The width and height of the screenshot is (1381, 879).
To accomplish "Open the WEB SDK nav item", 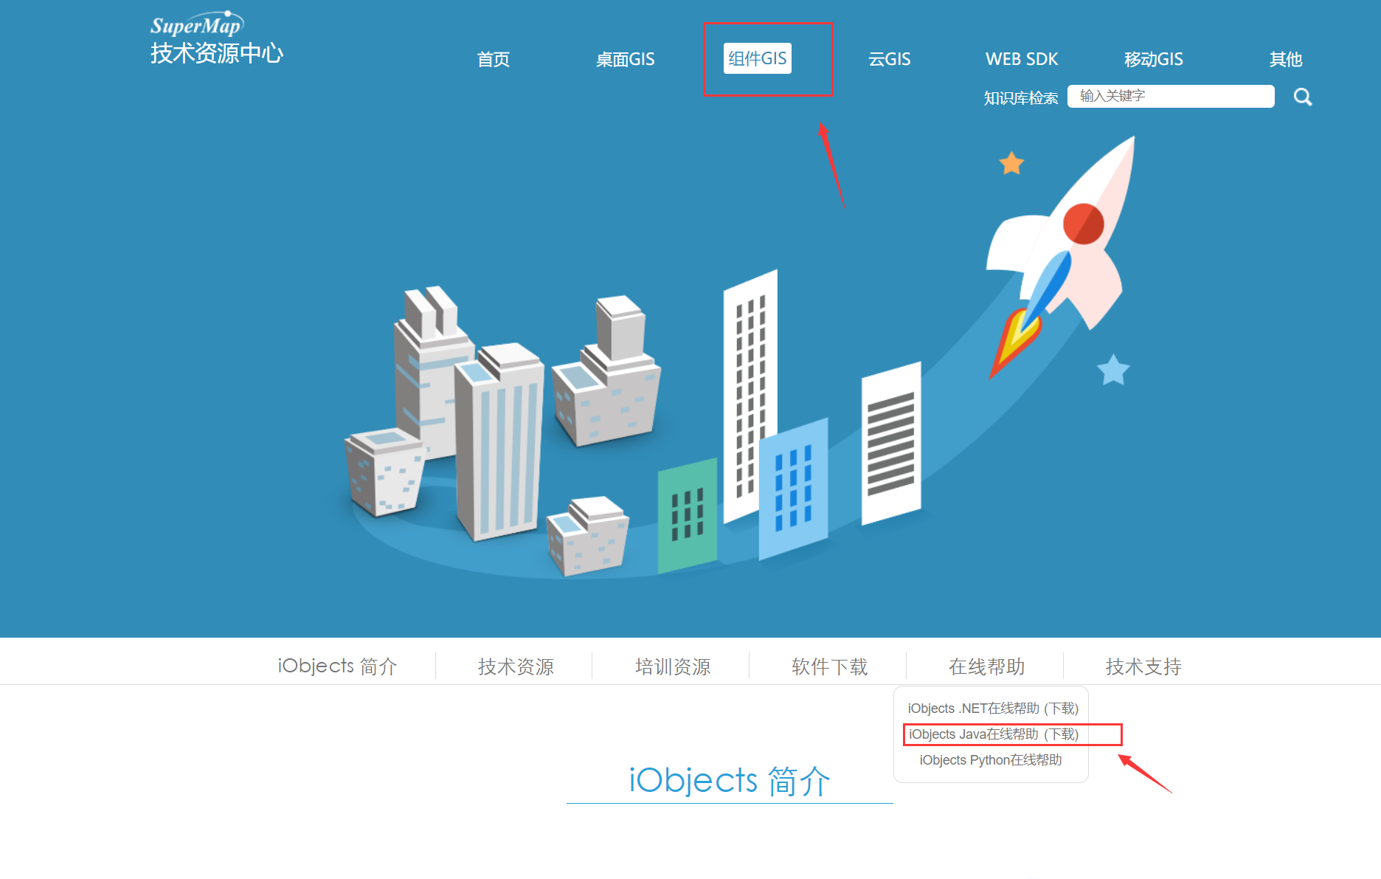I will 1022,59.
